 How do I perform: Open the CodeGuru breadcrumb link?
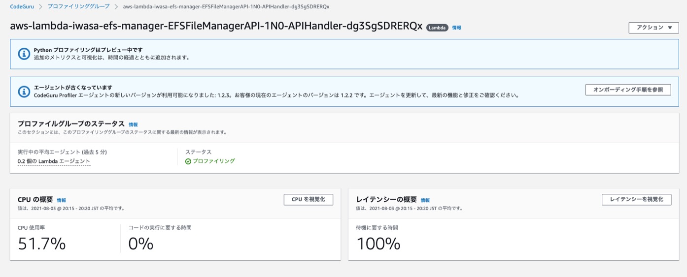(22, 7)
